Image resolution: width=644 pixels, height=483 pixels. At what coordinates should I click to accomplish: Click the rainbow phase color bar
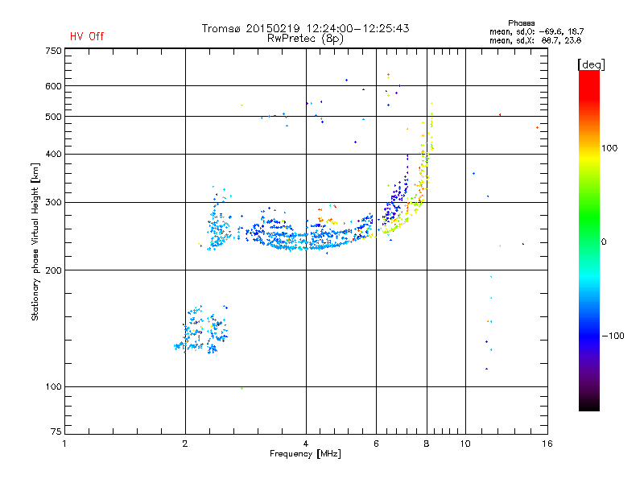point(589,240)
